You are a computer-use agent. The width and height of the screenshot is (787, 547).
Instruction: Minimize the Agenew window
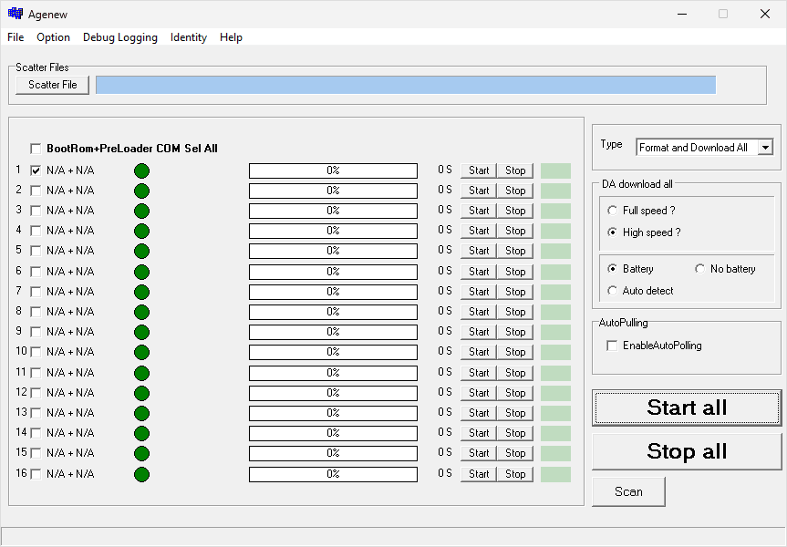coord(682,14)
